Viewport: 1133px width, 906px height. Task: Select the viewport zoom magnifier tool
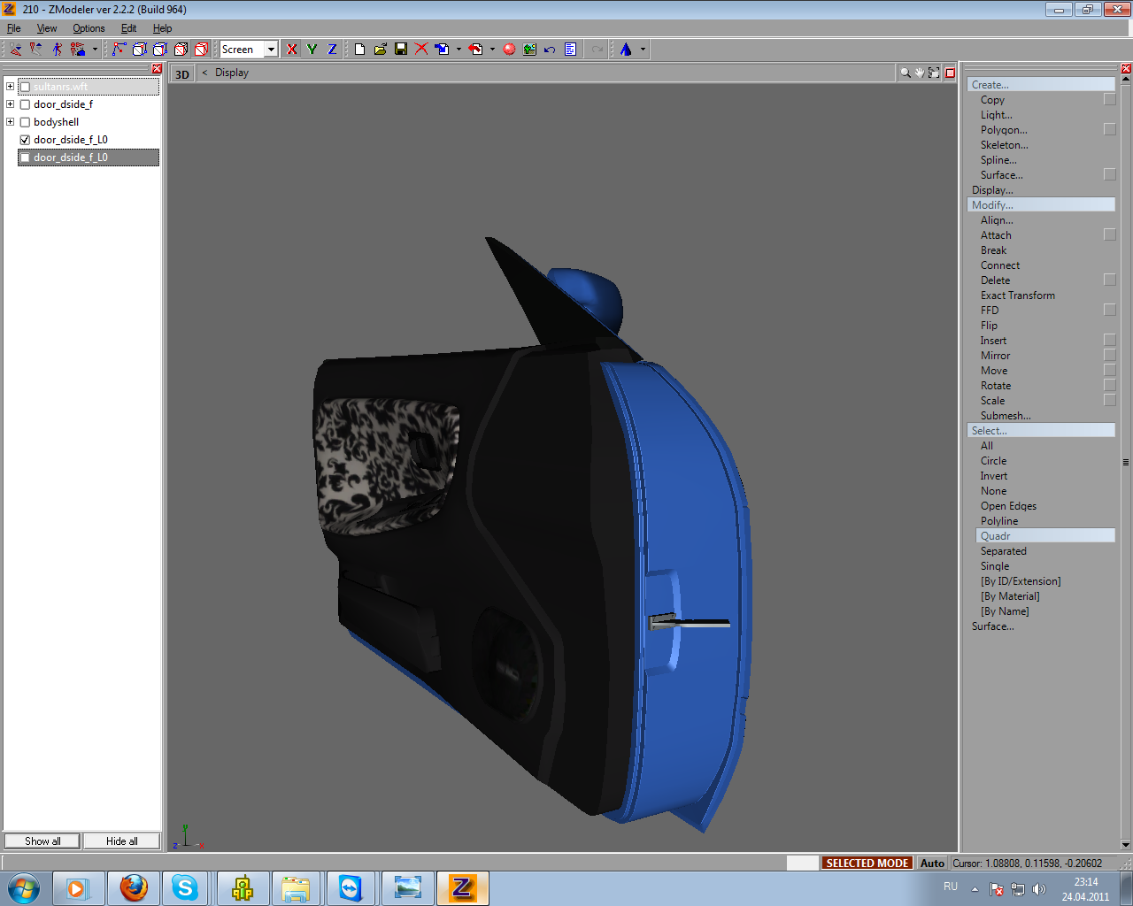906,73
